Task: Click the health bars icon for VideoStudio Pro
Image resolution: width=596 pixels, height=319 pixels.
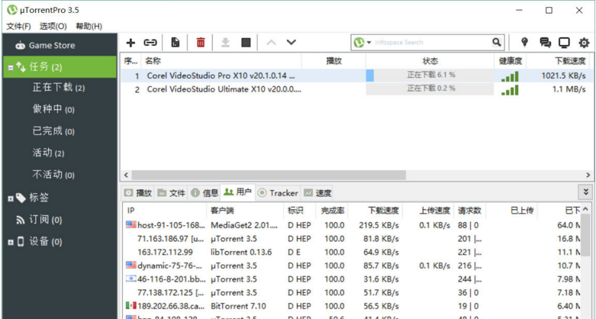Action: point(510,76)
